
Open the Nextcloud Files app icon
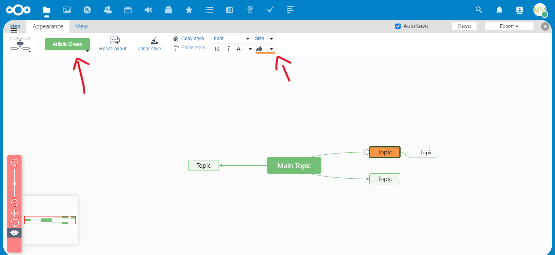46,10
